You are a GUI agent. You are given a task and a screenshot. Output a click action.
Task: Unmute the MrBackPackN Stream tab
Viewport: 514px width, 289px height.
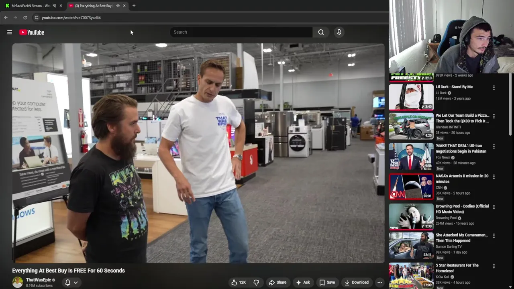coord(54,6)
